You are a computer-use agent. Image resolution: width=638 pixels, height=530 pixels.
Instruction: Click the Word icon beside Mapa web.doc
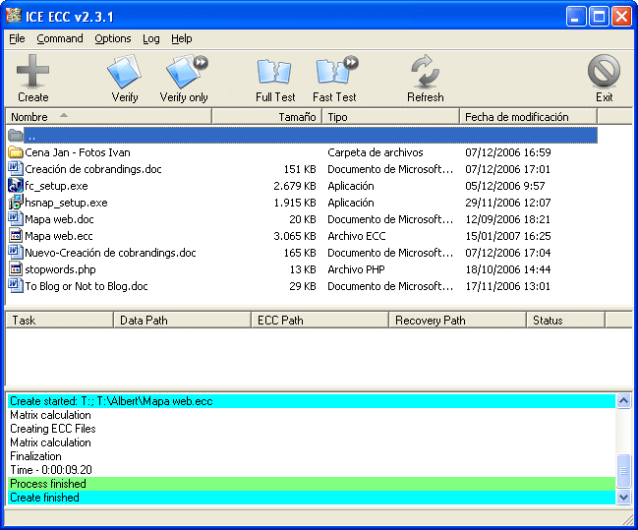tap(15, 218)
